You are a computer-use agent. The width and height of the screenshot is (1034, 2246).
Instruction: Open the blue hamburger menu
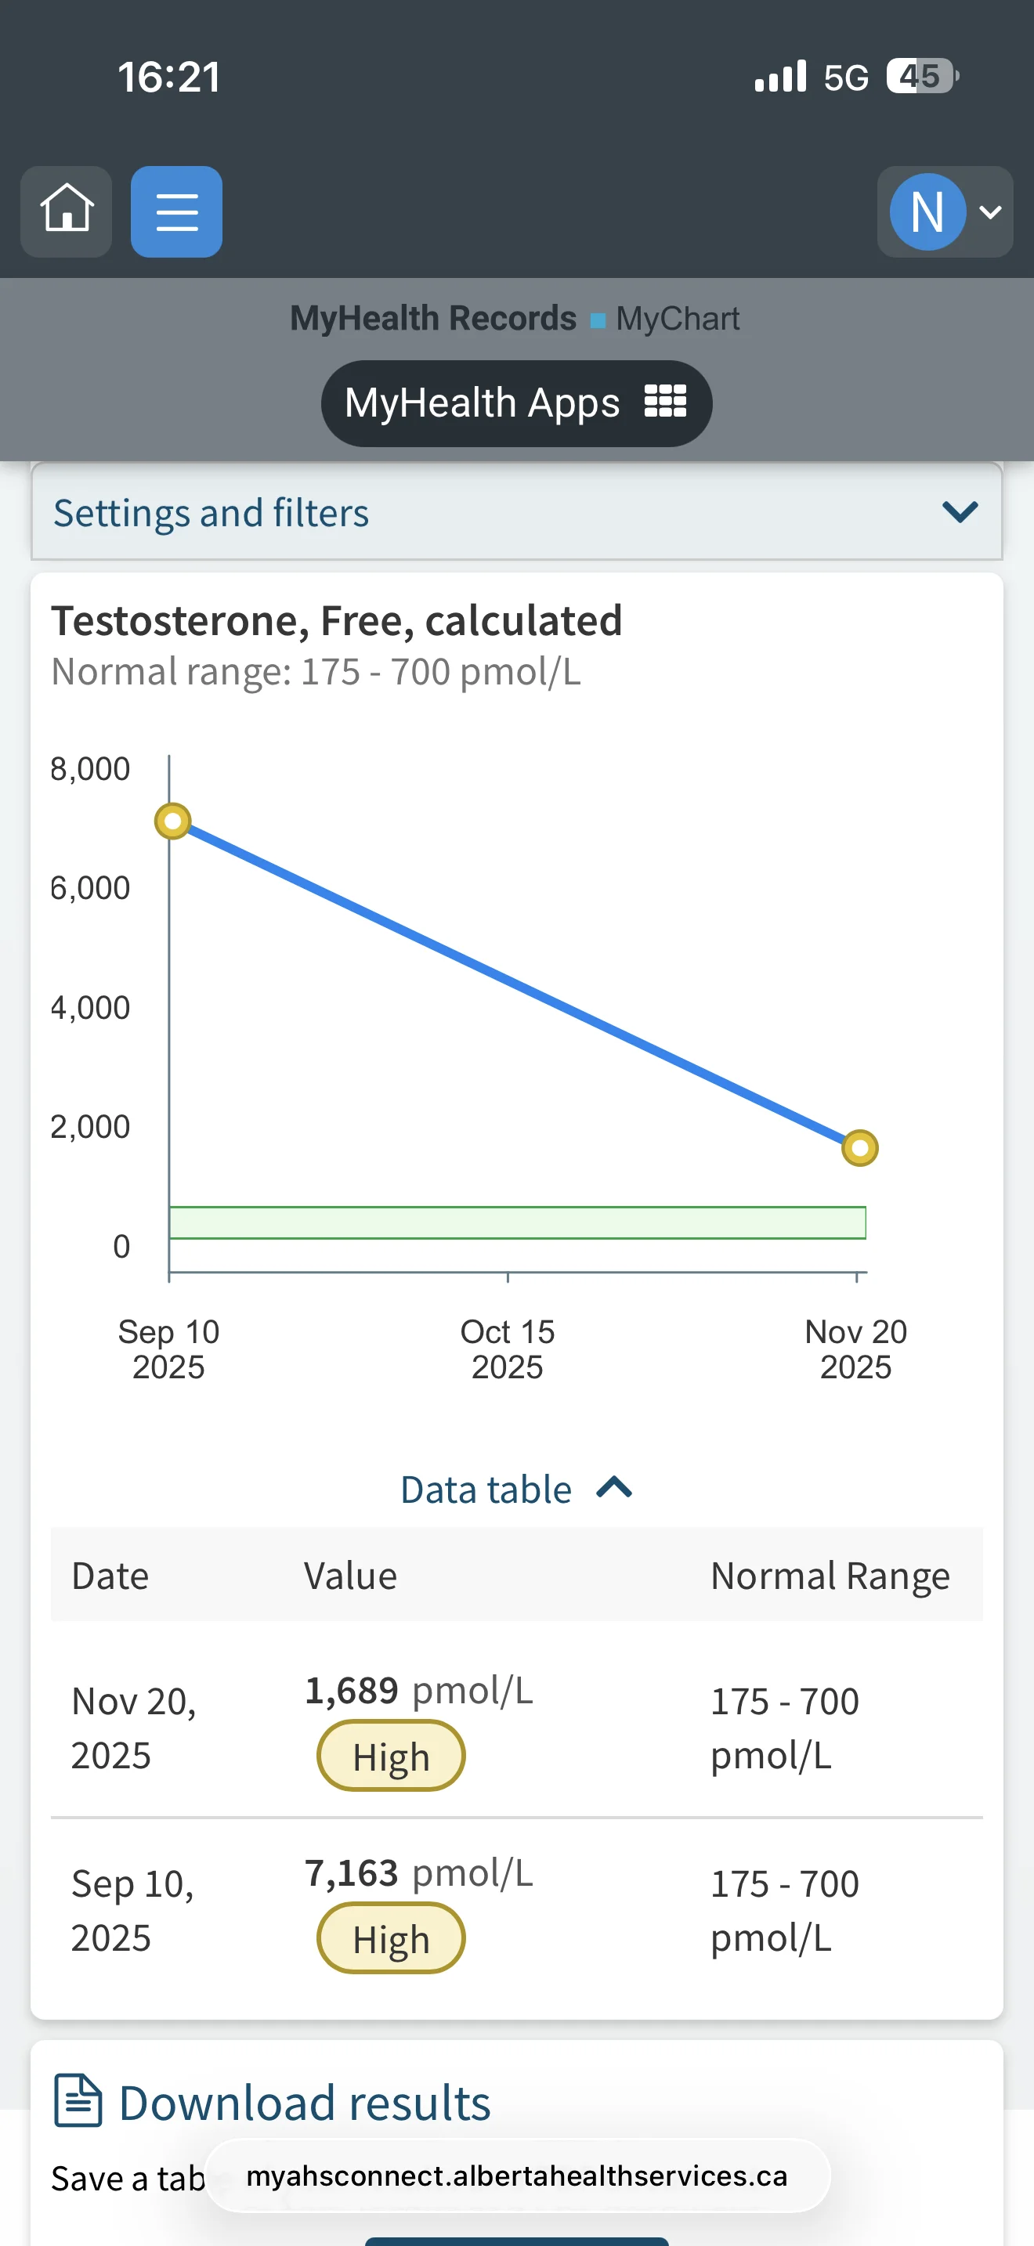click(x=176, y=211)
